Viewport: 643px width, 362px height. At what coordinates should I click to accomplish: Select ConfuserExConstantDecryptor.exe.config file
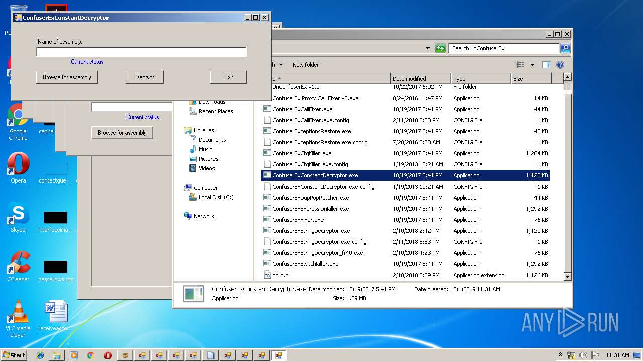coord(405,187)
